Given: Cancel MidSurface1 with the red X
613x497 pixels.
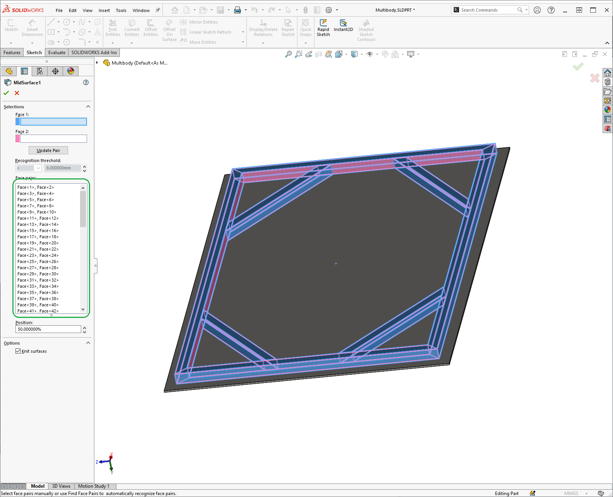Looking at the screenshot, I should point(17,93).
